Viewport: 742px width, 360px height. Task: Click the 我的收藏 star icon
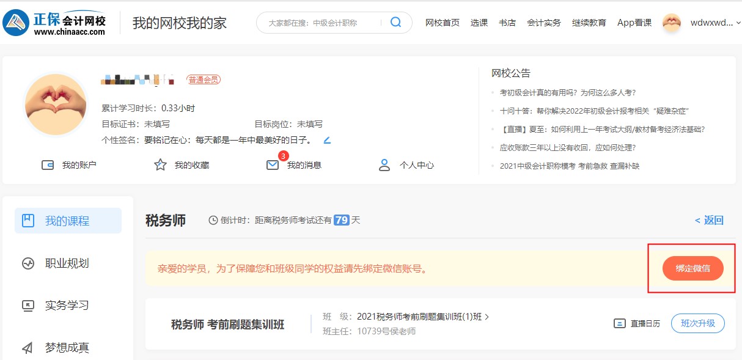point(160,165)
